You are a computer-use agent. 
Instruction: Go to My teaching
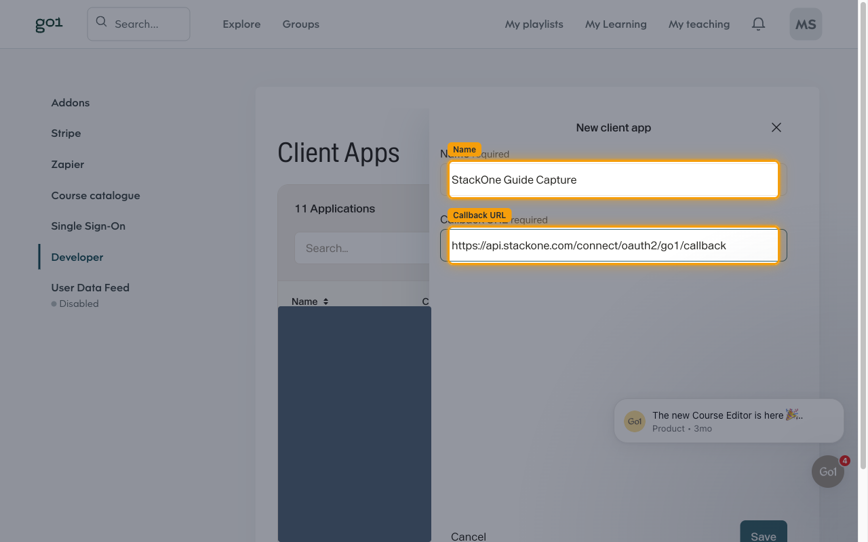tap(699, 24)
